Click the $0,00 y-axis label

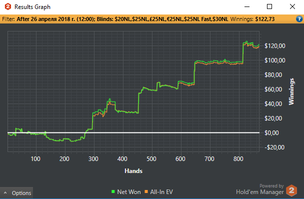pyautogui.click(x=272, y=133)
